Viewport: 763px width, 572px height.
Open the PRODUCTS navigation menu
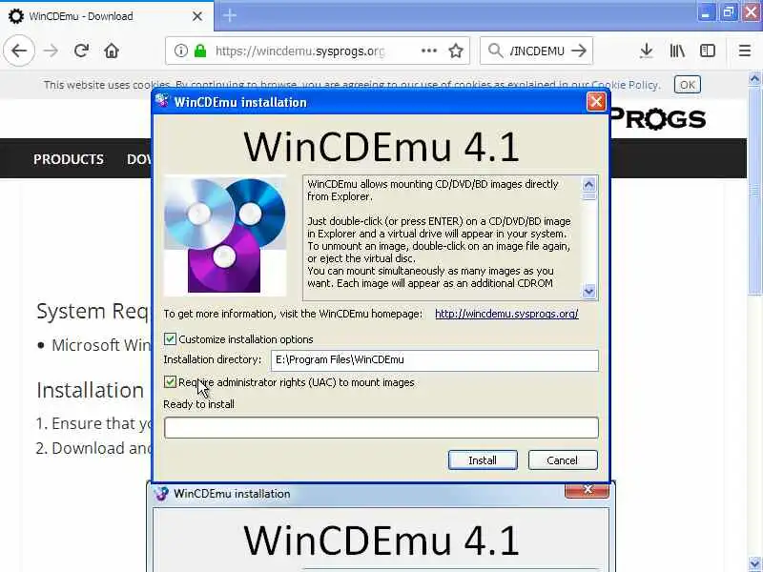[69, 159]
